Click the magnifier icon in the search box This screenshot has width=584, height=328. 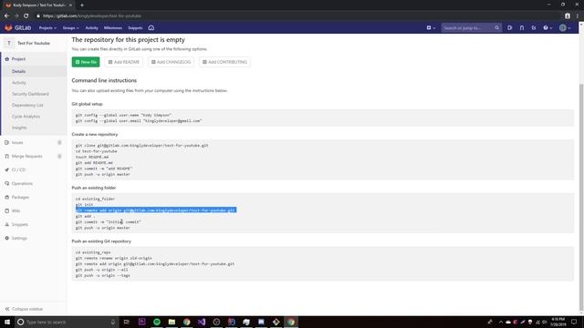(x=496, y=28)
